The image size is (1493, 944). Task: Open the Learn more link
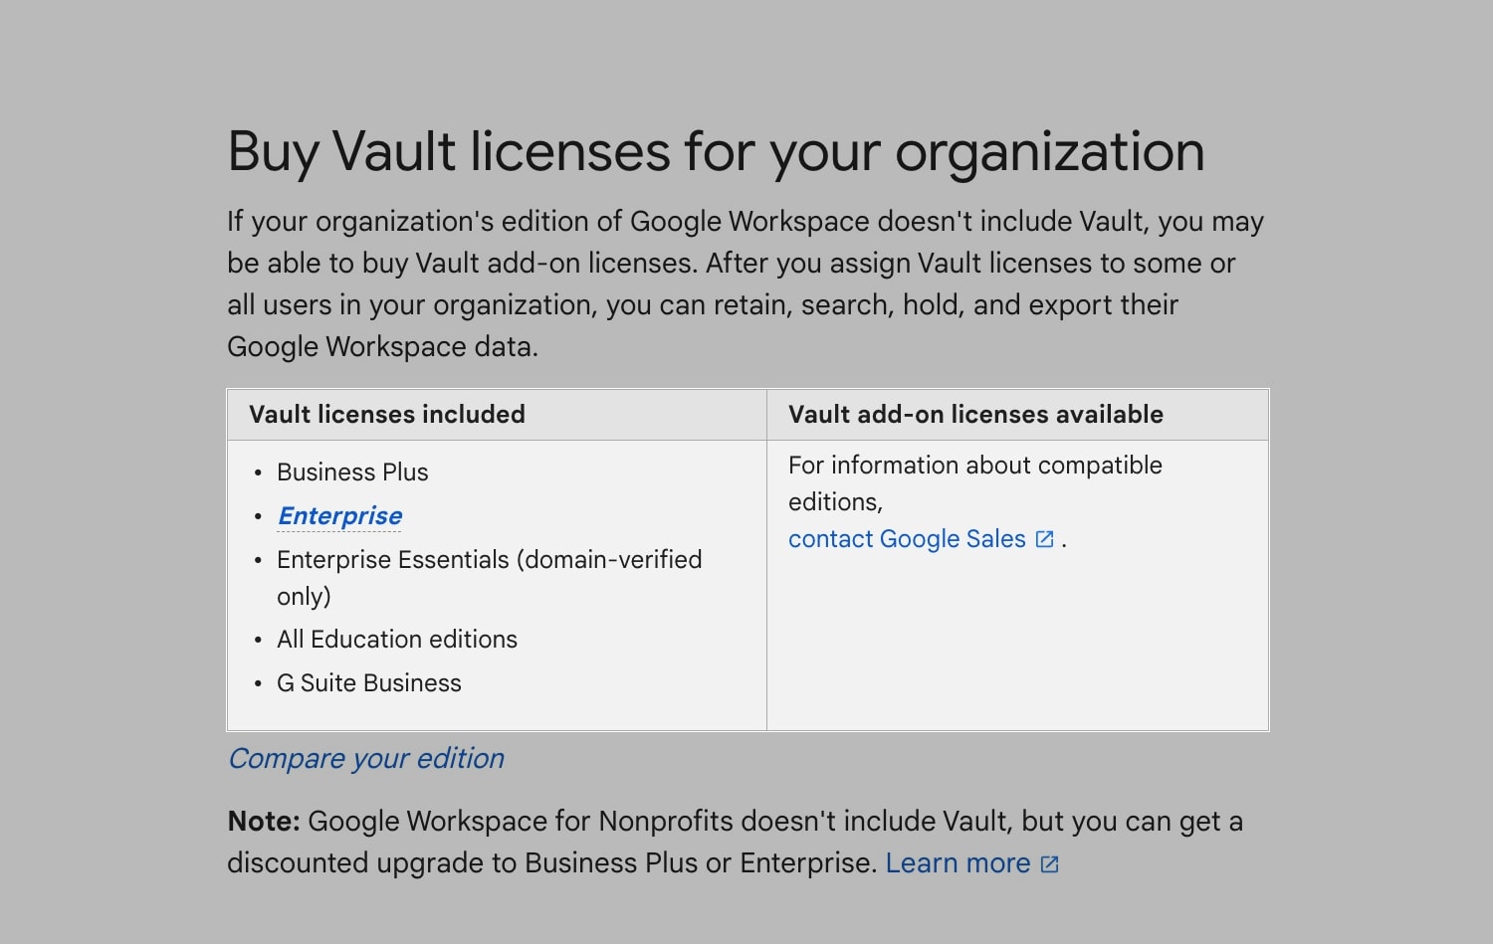pos(959,862)
